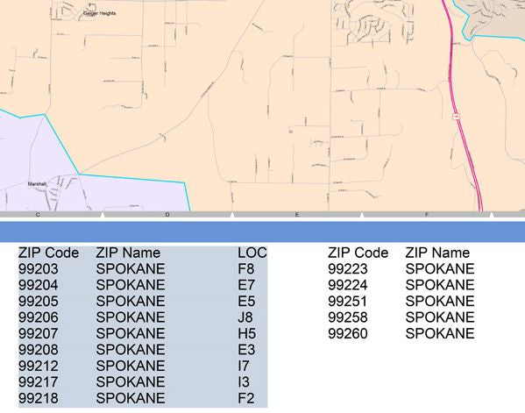This screenshot has height=413, width=525.
Task: Click location value E3
Action: [246, 350]
